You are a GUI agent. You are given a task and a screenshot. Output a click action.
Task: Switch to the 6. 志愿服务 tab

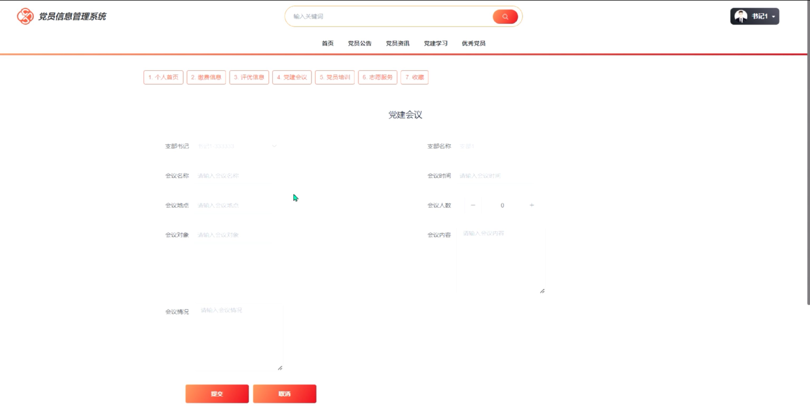(x=377, y=77)
